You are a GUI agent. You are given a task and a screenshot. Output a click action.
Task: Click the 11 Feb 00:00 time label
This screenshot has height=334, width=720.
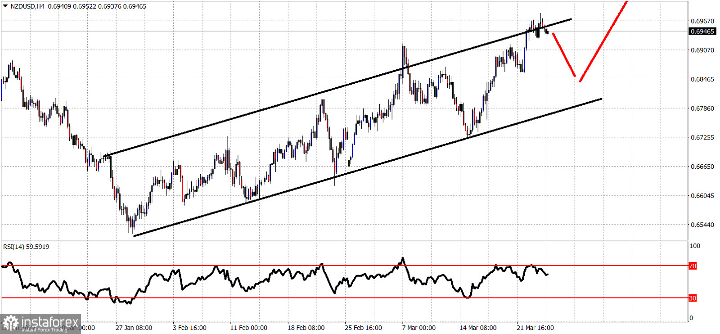click(x=248, y=328)
